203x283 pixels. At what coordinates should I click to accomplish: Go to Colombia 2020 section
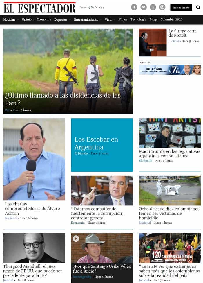[x=171, y=19]
